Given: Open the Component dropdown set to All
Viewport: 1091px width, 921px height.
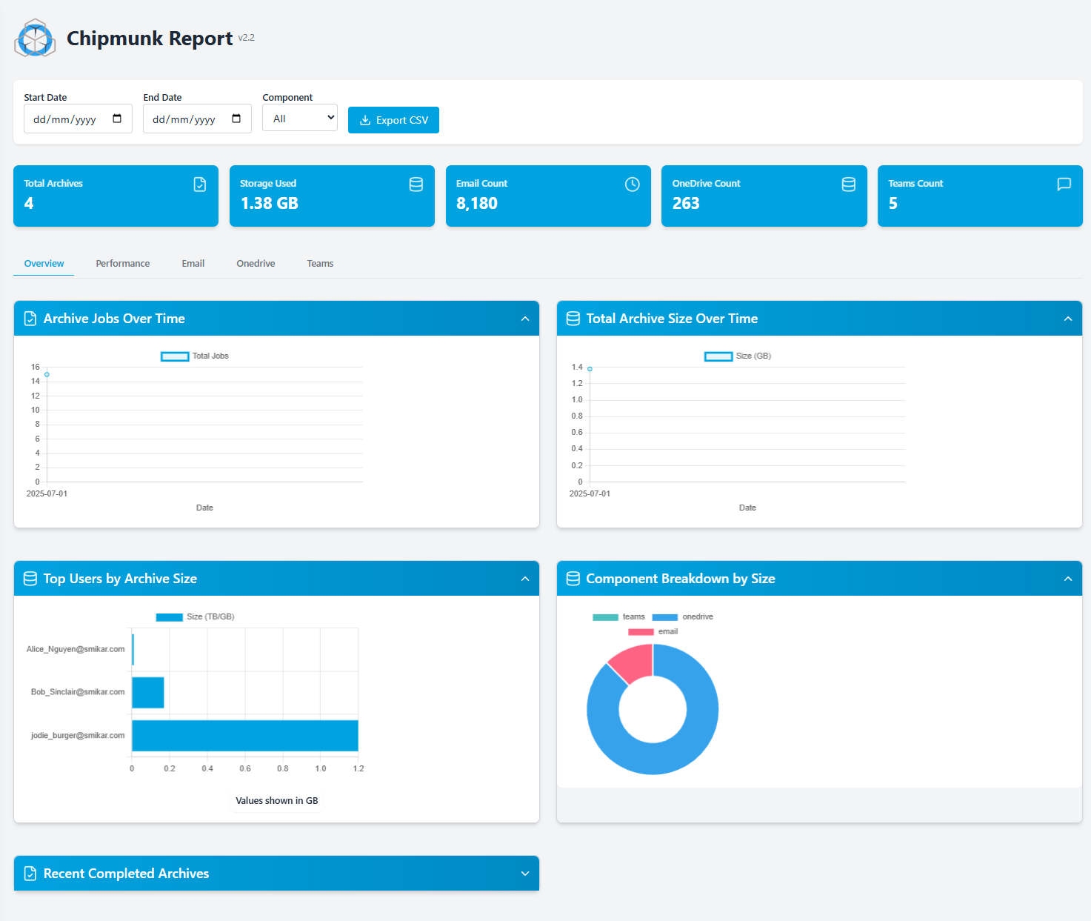Looking at the screenshot, I should coord(300,119).
